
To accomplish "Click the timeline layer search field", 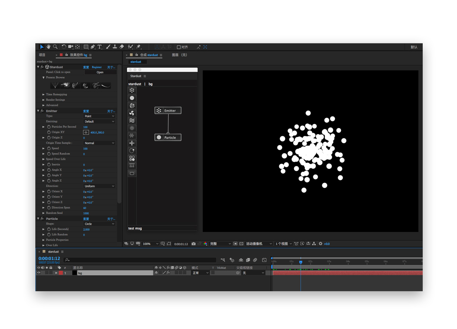I will click(140, 260).
